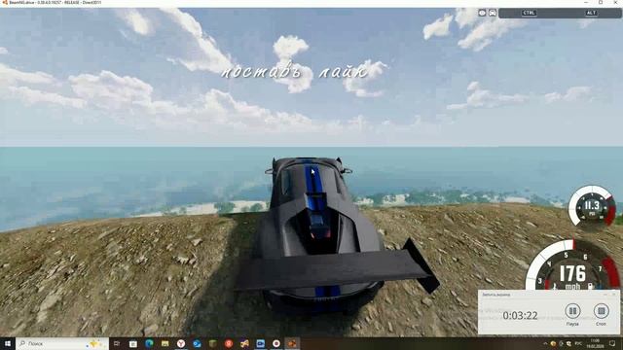623x350 pixels.
Task: Click the yellow system tray icon
Action: click(553, 343)
